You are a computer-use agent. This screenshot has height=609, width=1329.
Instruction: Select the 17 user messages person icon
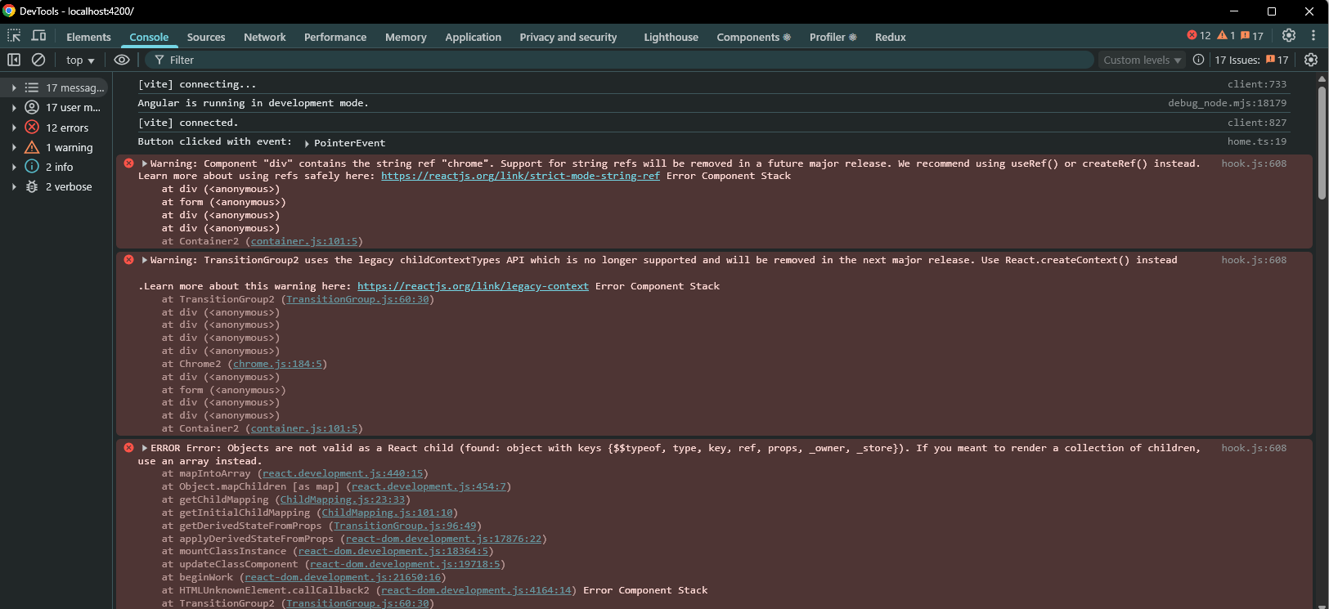(x=32, y=107)
